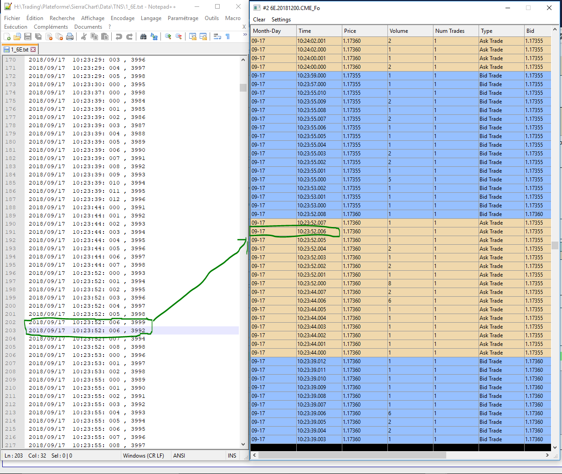
Task: Close the 1_6E.txt tab with red X
Action: [33, 49]
